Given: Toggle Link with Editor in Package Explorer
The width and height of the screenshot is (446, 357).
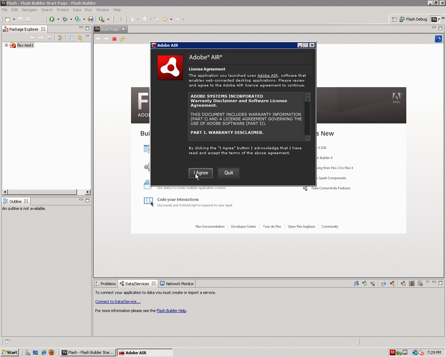Looking at the screenshot, I should point(80,38).
